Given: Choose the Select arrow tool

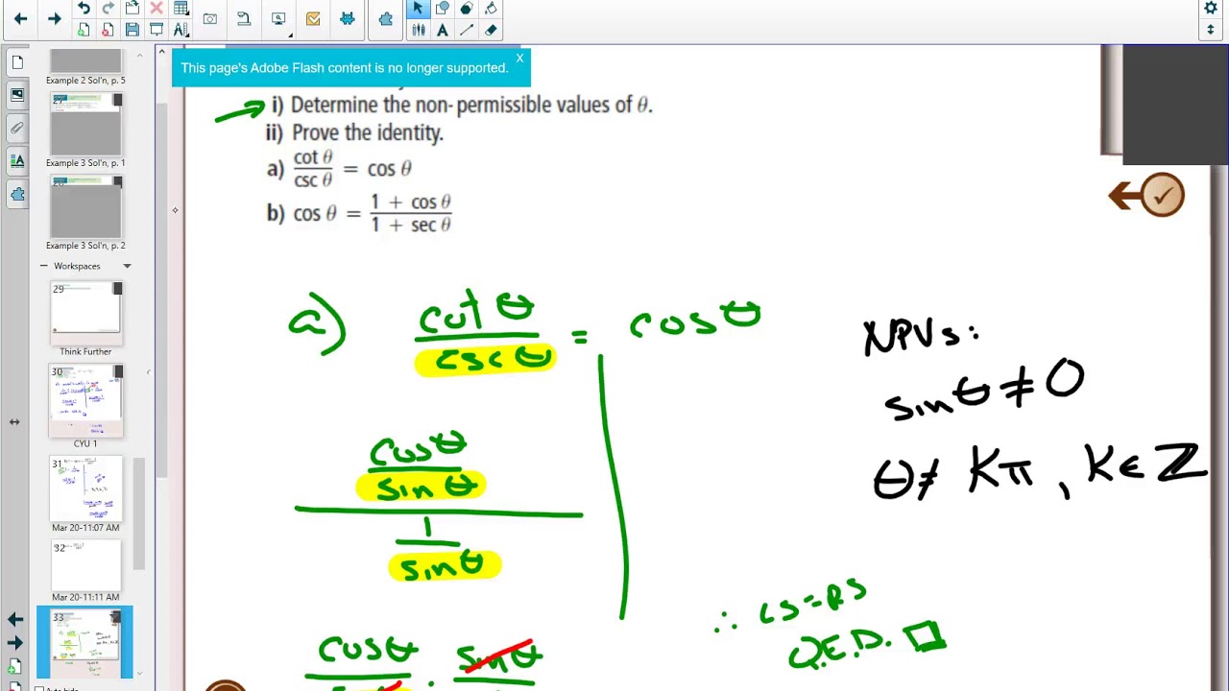Looking at the screenshot, I should tap(418, 9).
